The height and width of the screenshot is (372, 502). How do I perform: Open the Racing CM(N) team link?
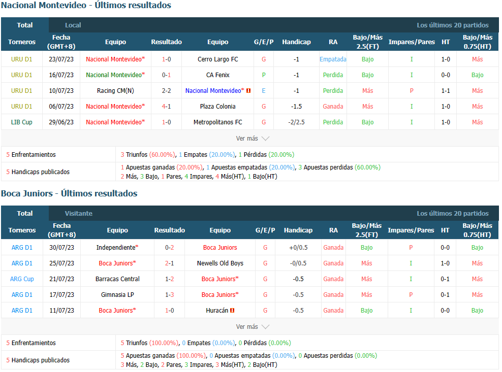point(115,91)
